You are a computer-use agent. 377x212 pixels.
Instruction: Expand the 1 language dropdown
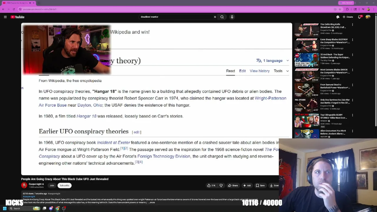(273, 61)
